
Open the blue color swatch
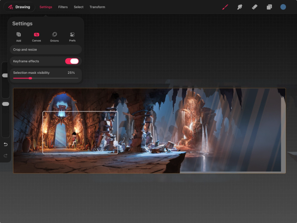(283, 7)
